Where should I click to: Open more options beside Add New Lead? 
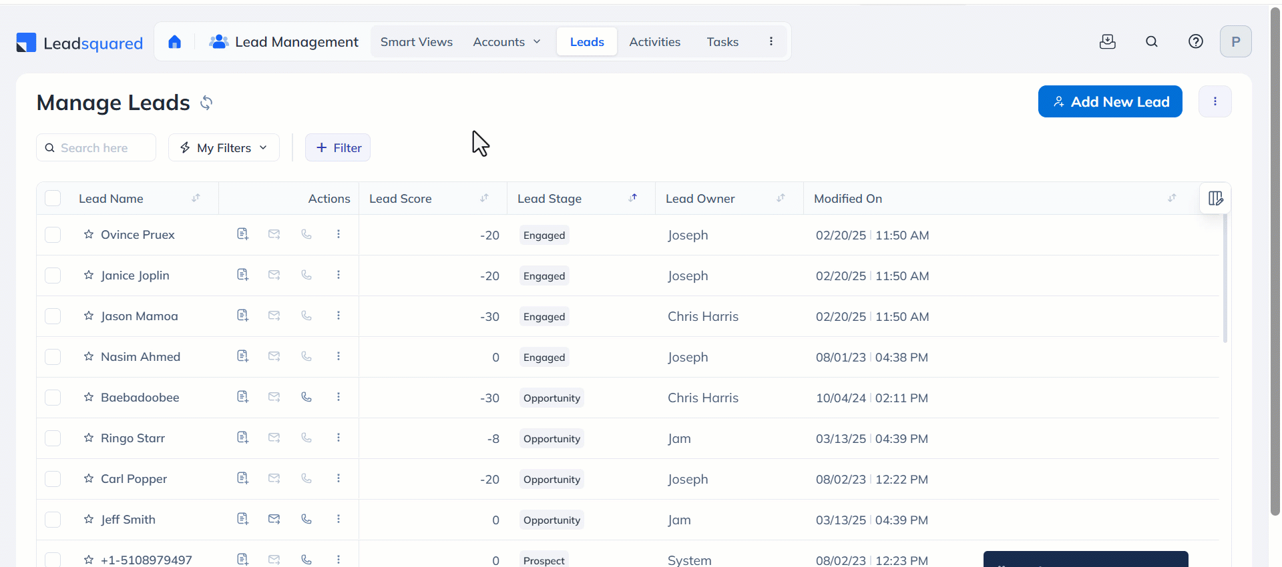click(x=1215, y=101)
